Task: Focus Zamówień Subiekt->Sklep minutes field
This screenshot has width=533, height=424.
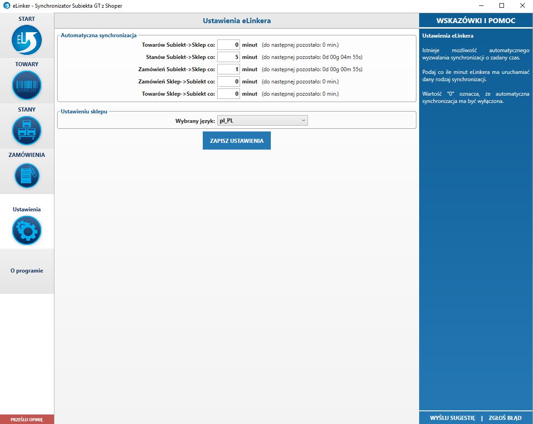Action: tap(229, 69)
